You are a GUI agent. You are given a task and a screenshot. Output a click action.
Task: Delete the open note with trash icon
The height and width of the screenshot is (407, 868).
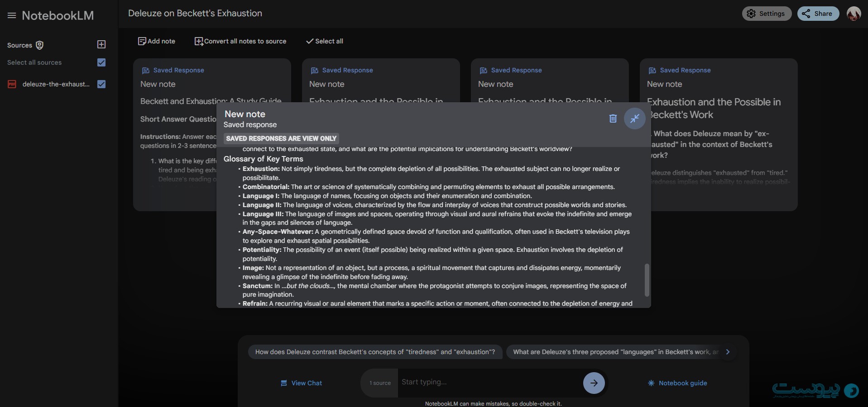613,118
